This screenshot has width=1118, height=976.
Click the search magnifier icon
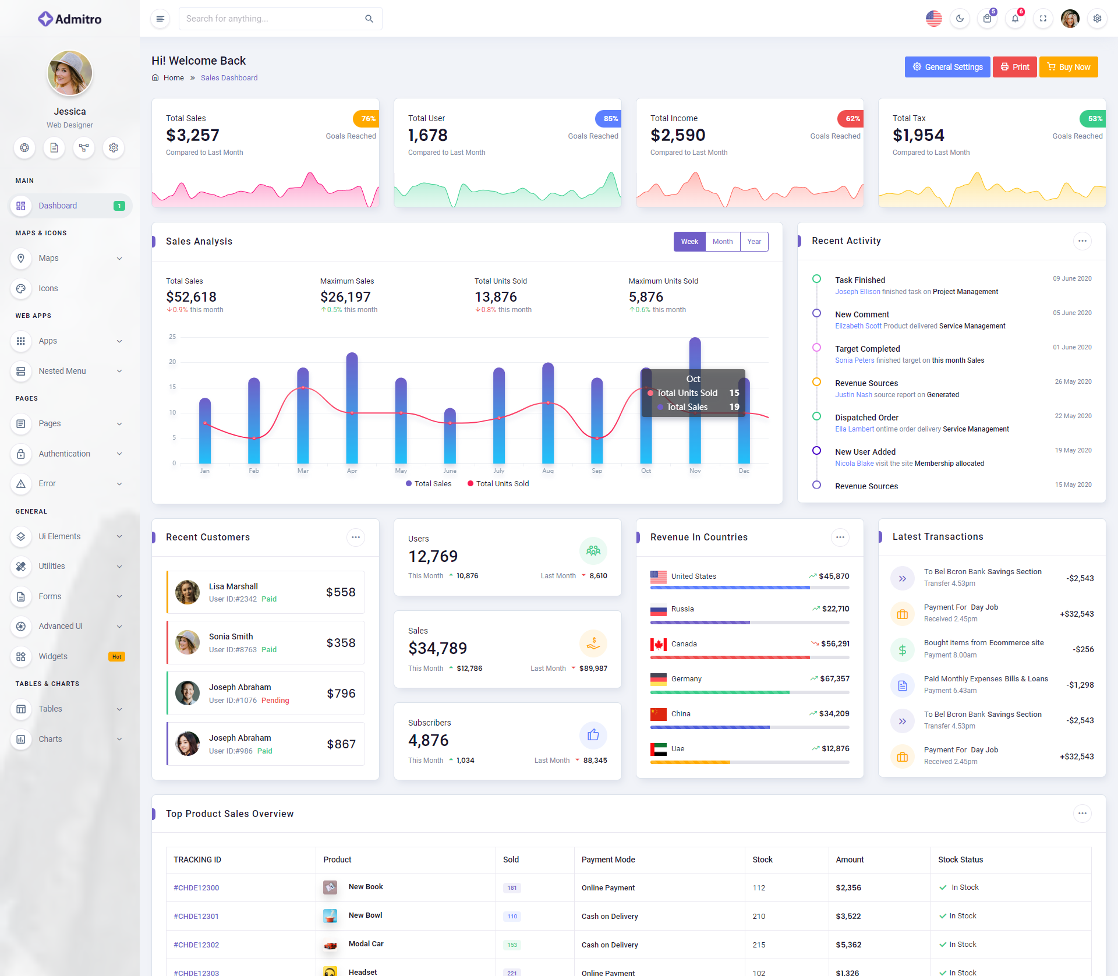coord(369,19)
